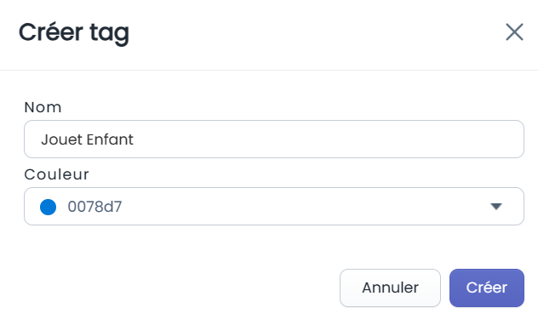Cancel with the Annuler button
Screen dimensions: 538x319
[390, 288]
